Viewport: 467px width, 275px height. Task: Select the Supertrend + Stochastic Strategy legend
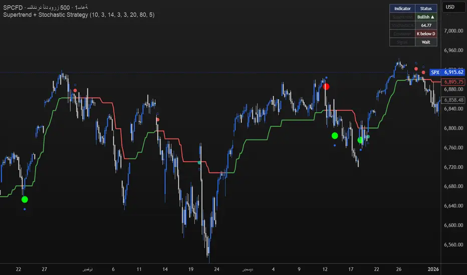(79, 15)
